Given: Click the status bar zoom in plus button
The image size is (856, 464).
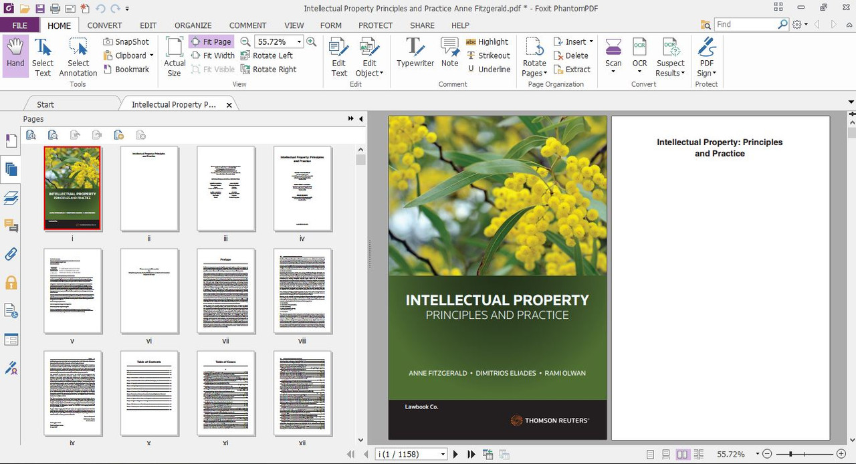Looking at the screenshot, I should click(841, 454).
